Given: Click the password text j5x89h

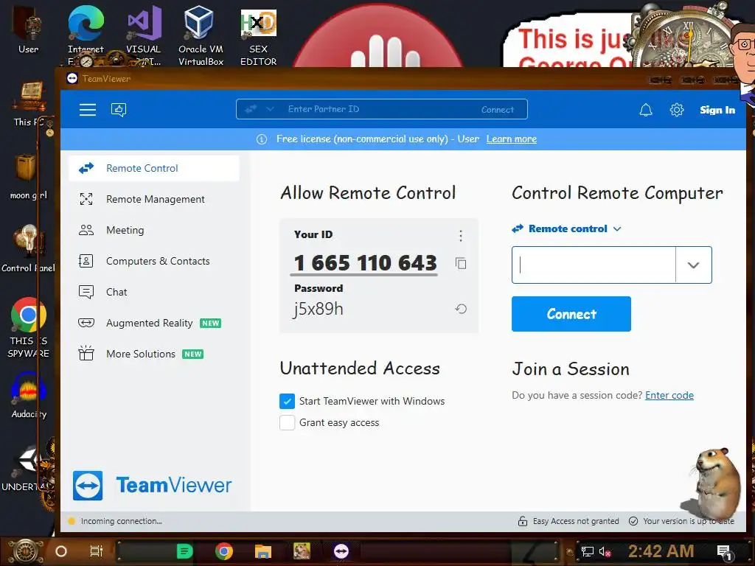Looking at the screenshot, I should [x=319, y=309].
